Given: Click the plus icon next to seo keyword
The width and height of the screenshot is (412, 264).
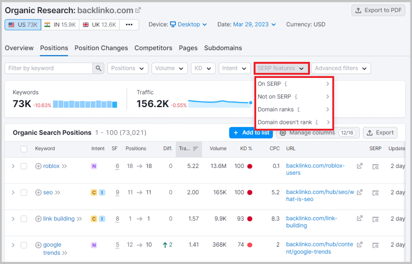Looking at the screenshot, I should pyautogui.click(x=38, y=192).
